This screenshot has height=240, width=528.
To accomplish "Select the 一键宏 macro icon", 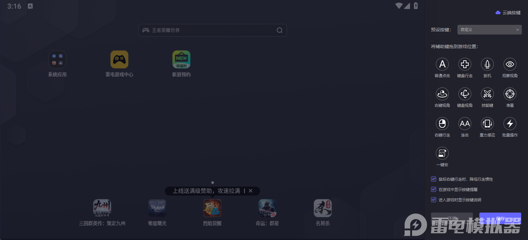I will 442,153.
